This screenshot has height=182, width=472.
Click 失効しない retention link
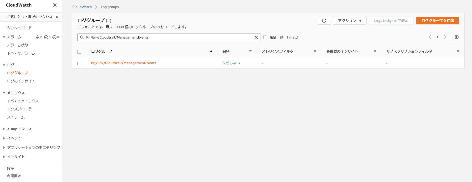[231, 63]
